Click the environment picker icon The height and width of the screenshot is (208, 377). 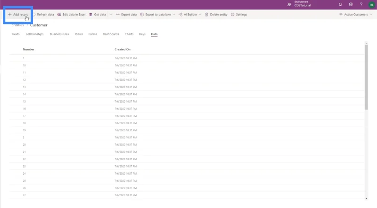[x=289, y=4]
